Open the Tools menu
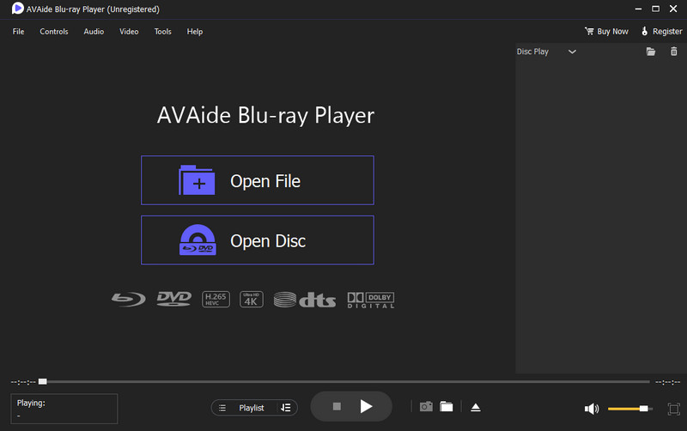This screenshot has width=687, height=431. [x=162, y=32]
